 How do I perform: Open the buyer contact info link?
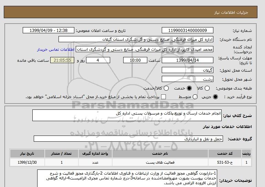point(56,50)
